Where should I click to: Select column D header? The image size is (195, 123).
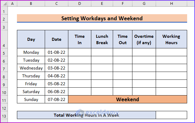pos(80,4)
